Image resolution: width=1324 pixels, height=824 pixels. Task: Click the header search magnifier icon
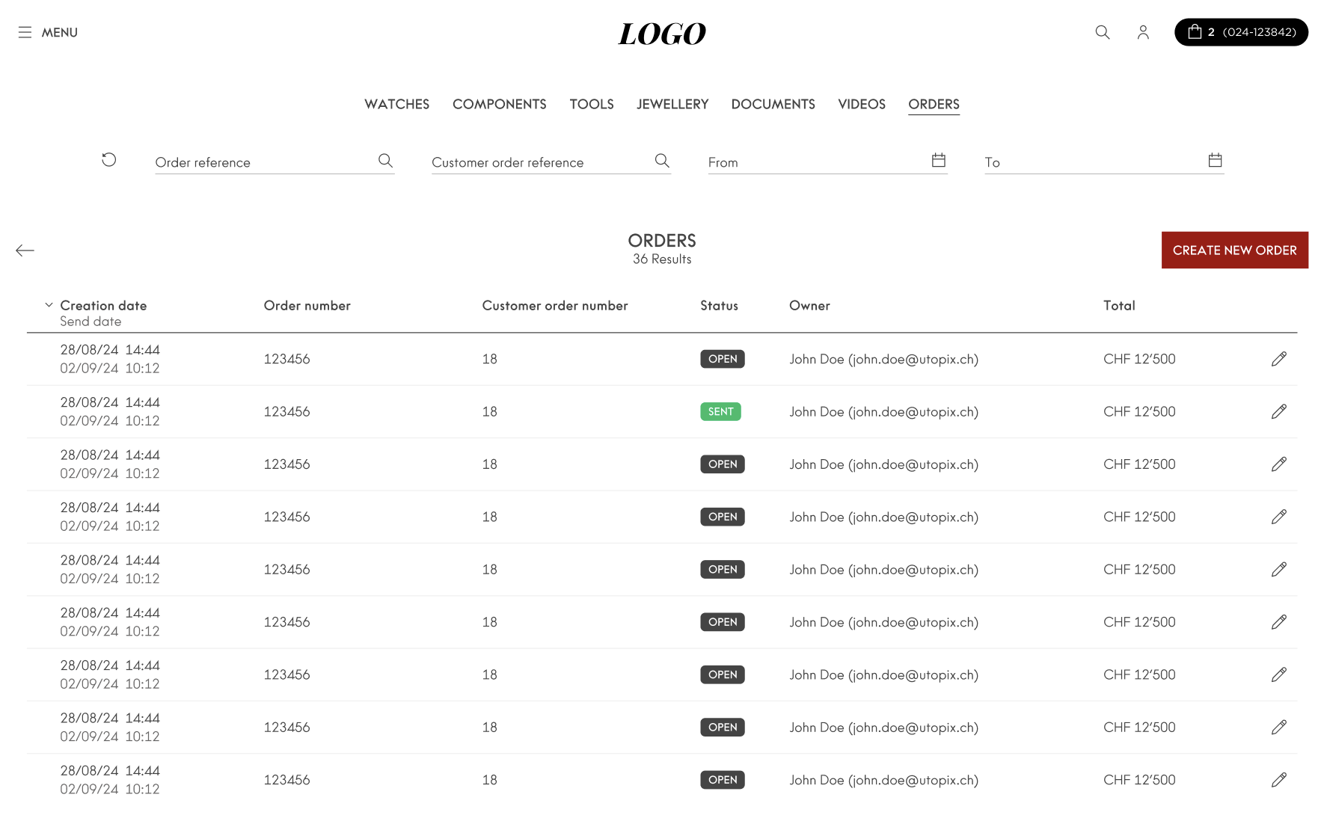[x=1103, y=32]
